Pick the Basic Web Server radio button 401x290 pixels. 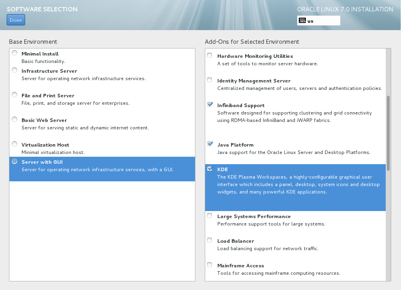[14, 119]
